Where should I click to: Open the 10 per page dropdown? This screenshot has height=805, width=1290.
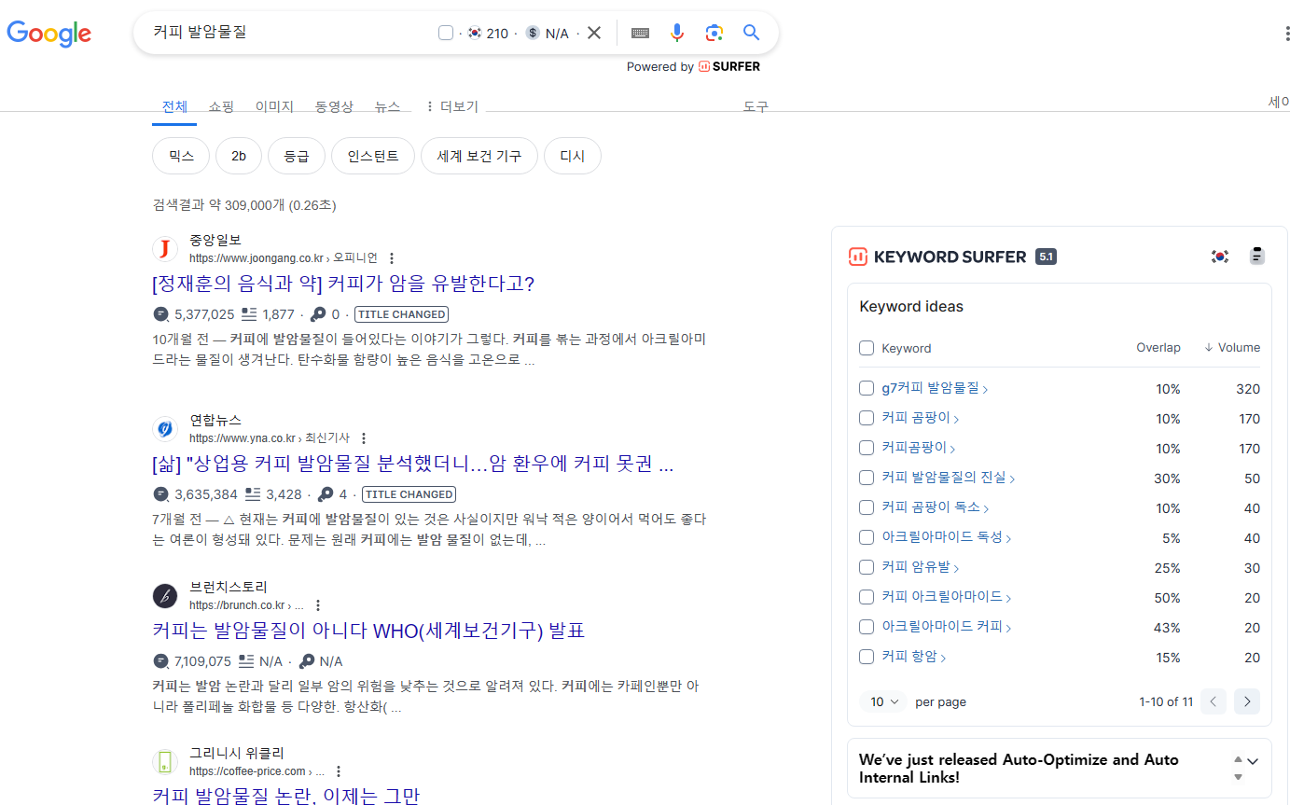pos(882,701)
